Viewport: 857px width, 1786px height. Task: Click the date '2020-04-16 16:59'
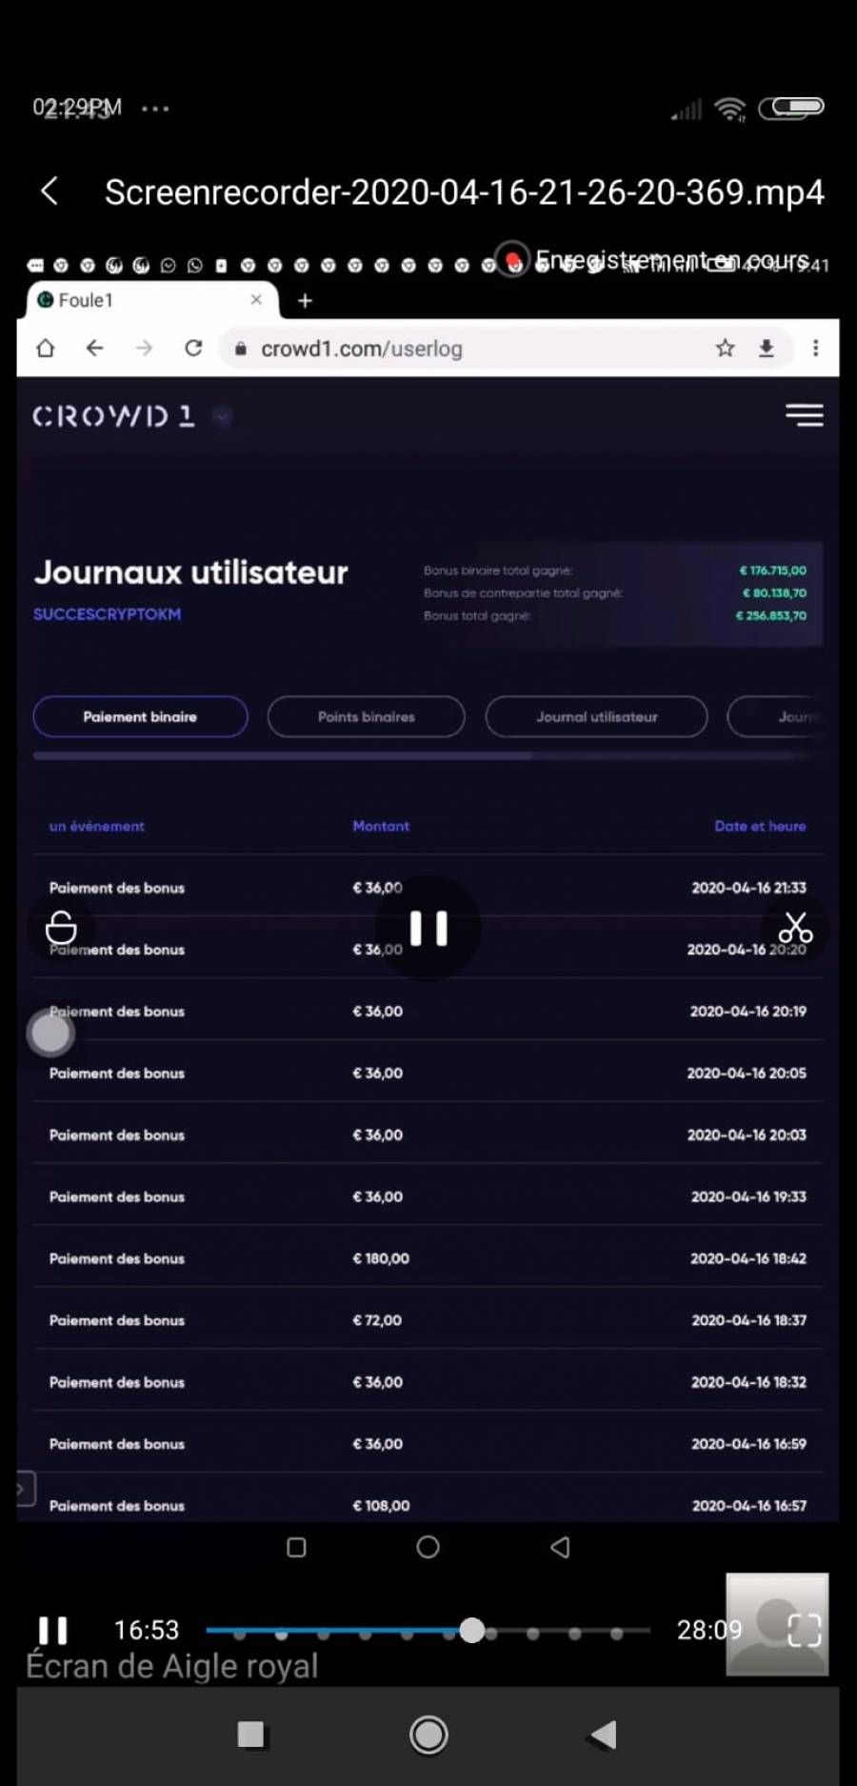coord(749,1444)
